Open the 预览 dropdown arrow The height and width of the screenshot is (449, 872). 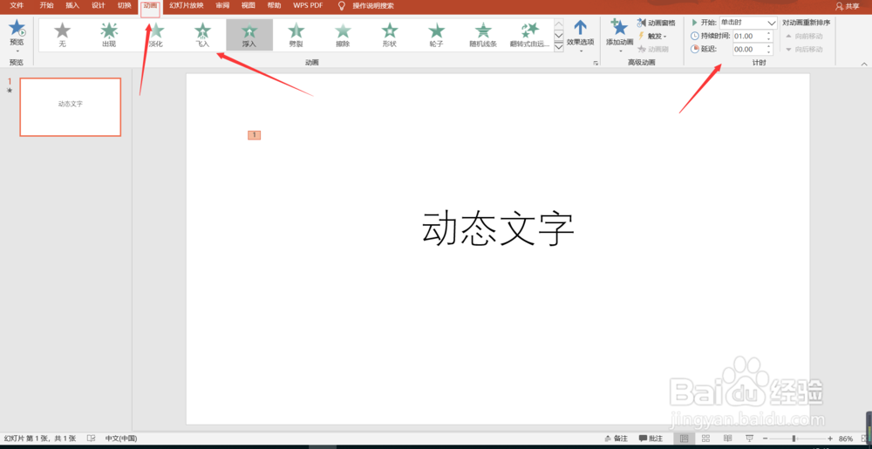[17, 51]
